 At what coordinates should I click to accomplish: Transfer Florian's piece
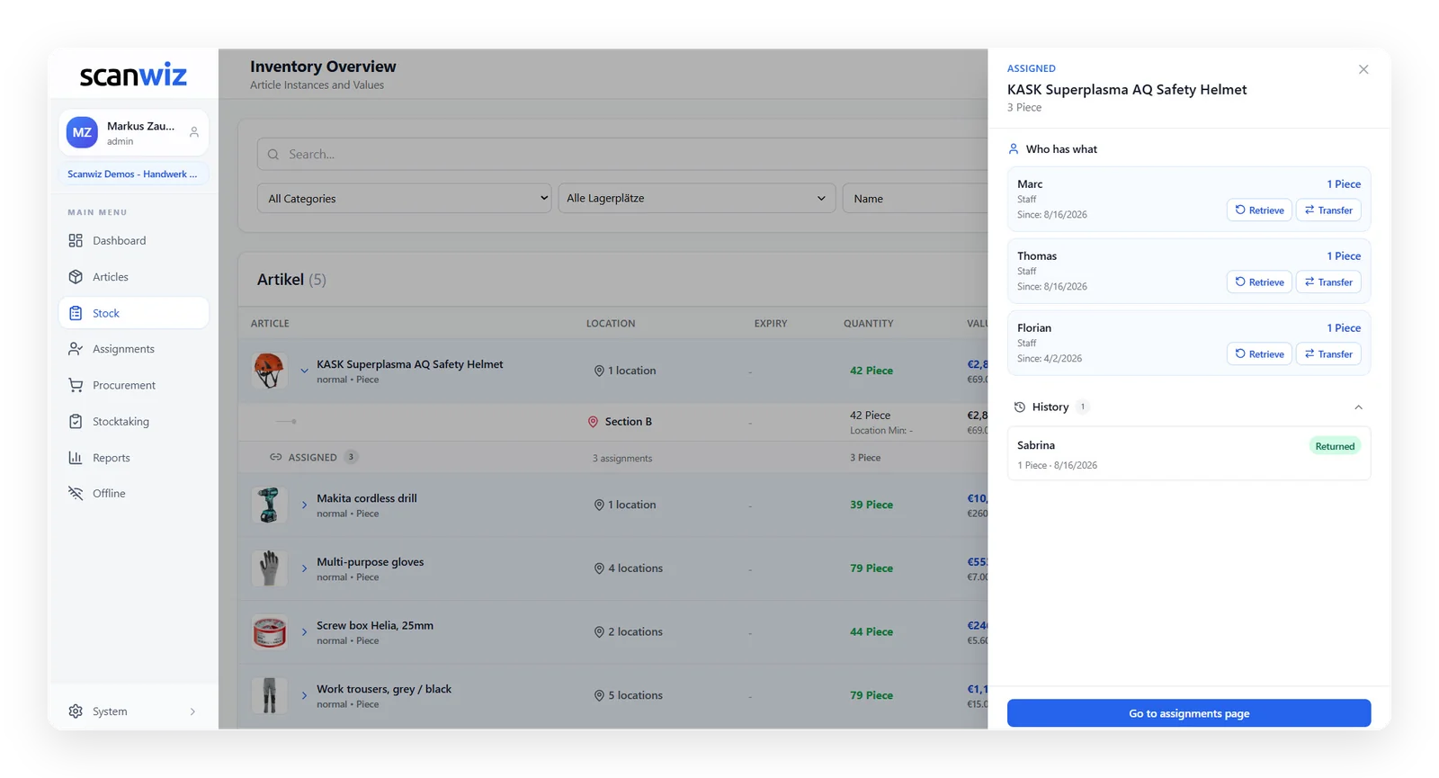click(1328, 353)
